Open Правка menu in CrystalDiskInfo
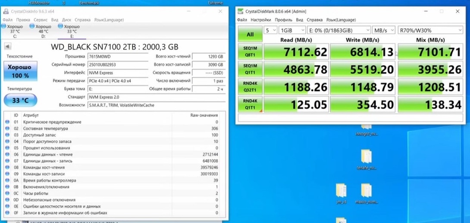 [x=23, y=20]
